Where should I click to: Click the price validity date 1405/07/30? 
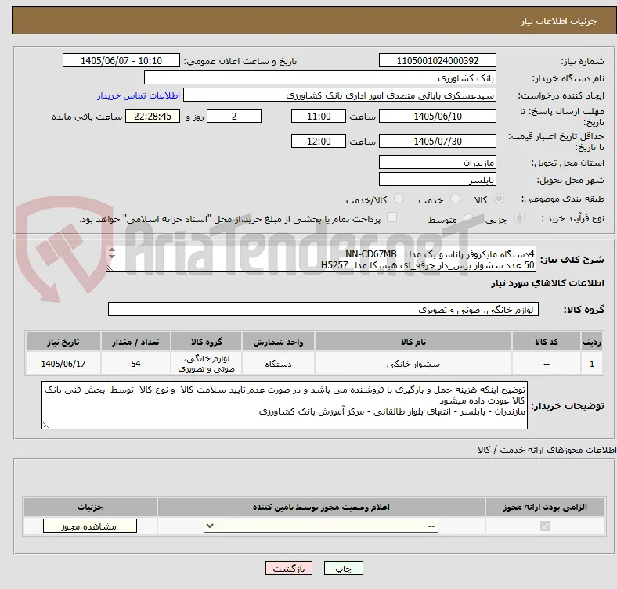point(437,141)
